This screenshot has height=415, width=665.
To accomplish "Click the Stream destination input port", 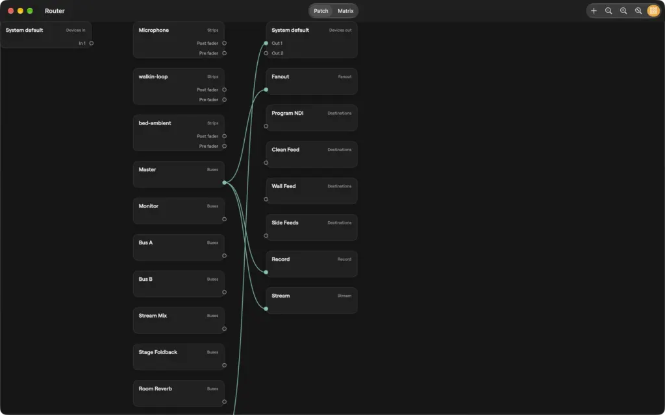I will click(x=266, y=309).
